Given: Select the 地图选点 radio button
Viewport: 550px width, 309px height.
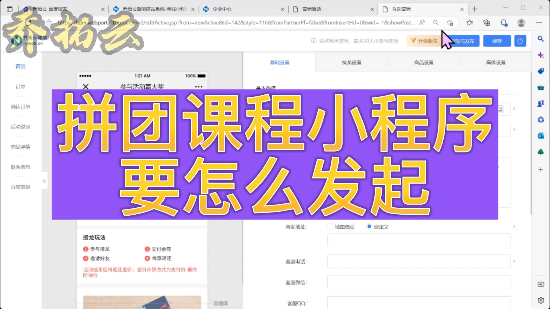Looking at the screenshot, I should tap(330, 226).
